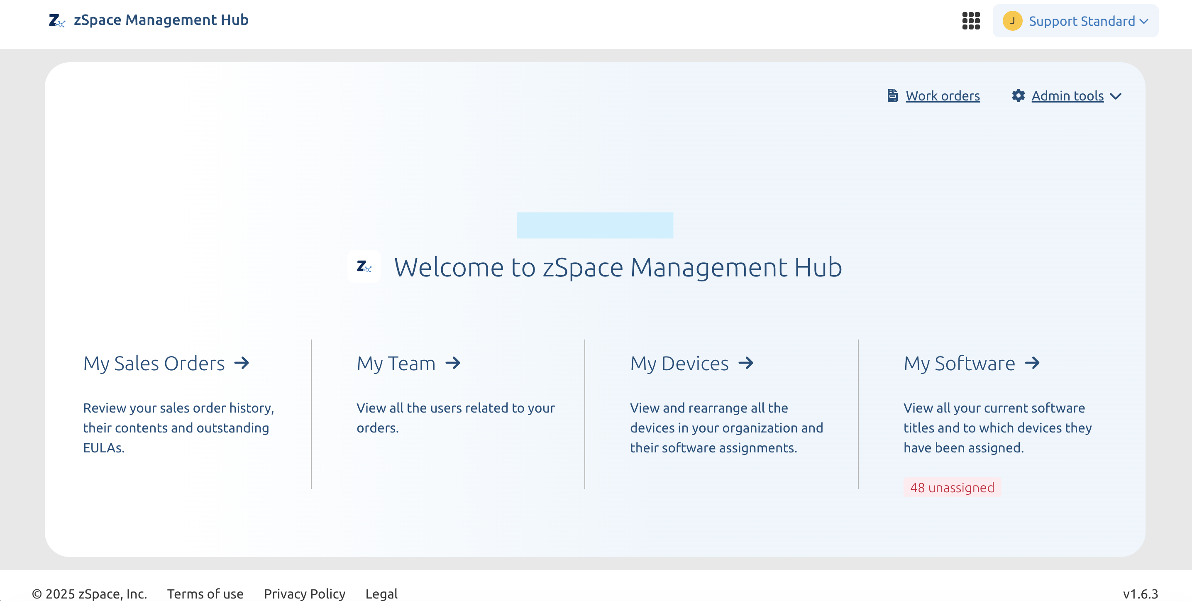Click the arrow next to My Software
Viewport: 1192px width, 601px height.
pyautogui.click(x=1032, y=363)
